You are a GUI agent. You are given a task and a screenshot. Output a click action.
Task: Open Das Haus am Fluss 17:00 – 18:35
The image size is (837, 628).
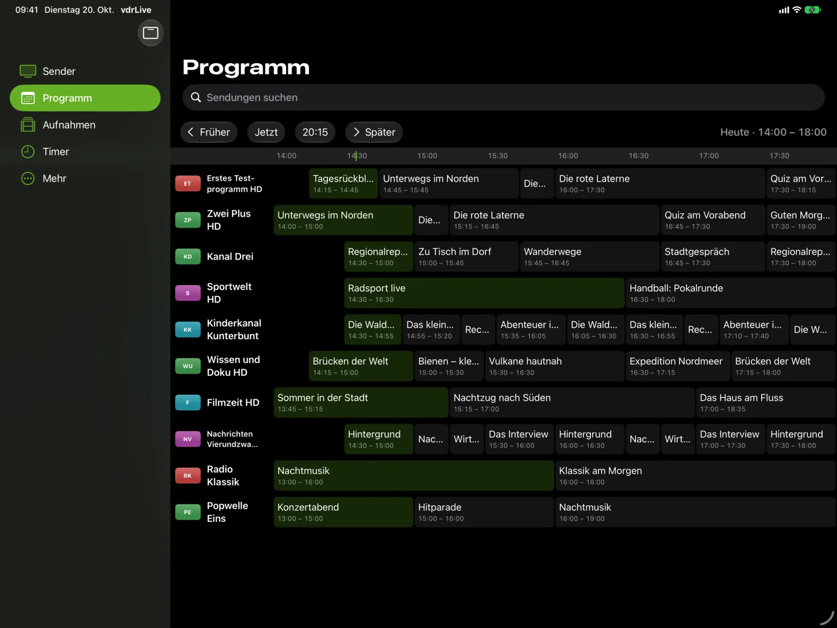click(765, 402)
